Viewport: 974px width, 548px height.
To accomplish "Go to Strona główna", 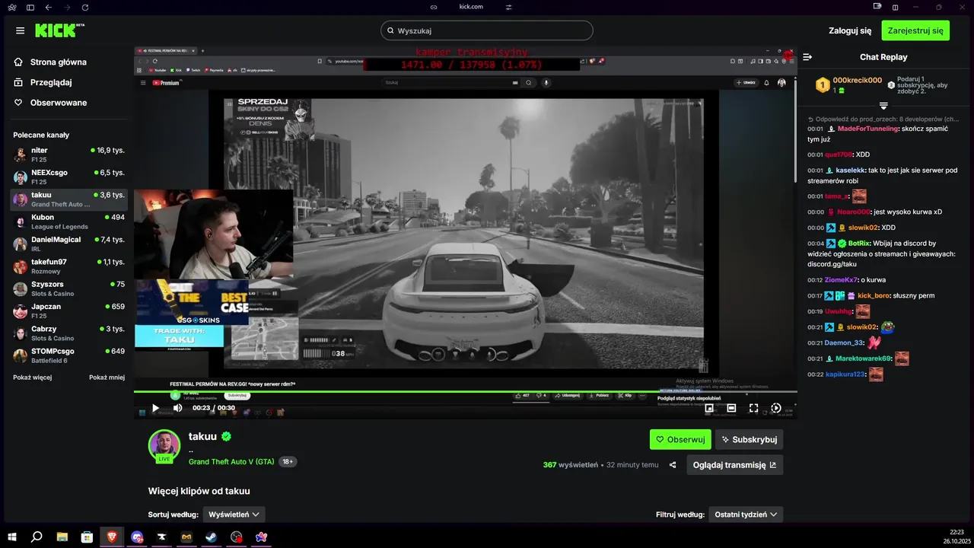I will [50, 62].
